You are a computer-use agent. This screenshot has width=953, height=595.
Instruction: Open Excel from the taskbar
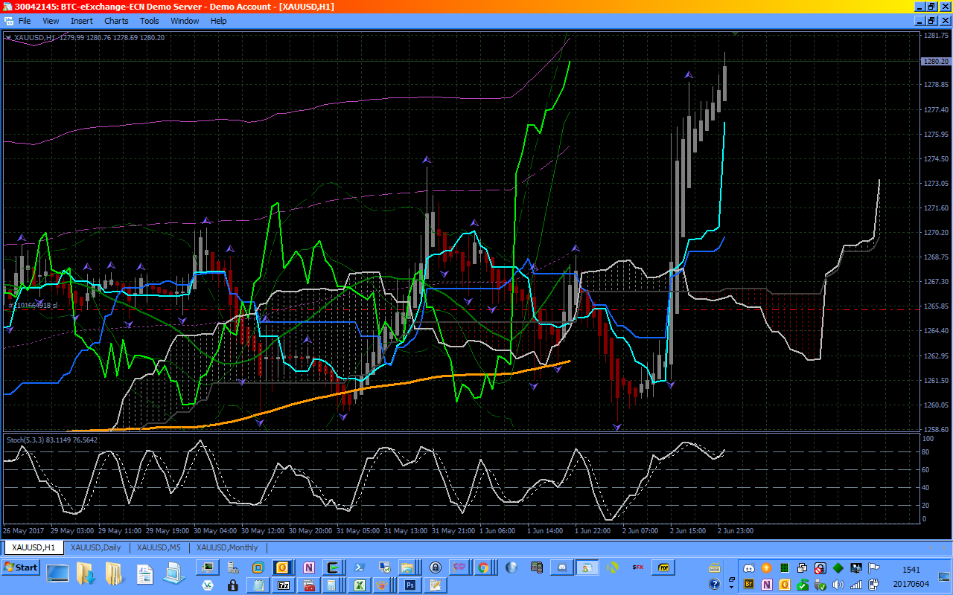[x=359, y=585]
